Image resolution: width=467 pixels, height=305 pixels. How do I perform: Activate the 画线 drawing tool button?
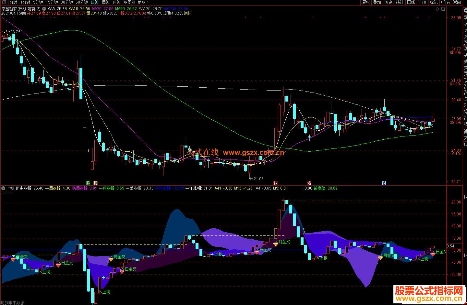(411, 2)
